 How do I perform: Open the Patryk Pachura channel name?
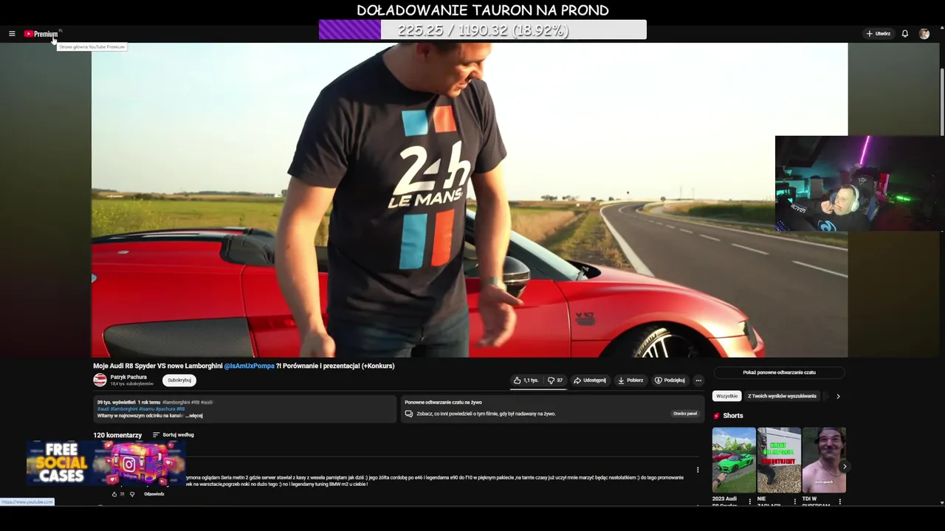point(128,377)
